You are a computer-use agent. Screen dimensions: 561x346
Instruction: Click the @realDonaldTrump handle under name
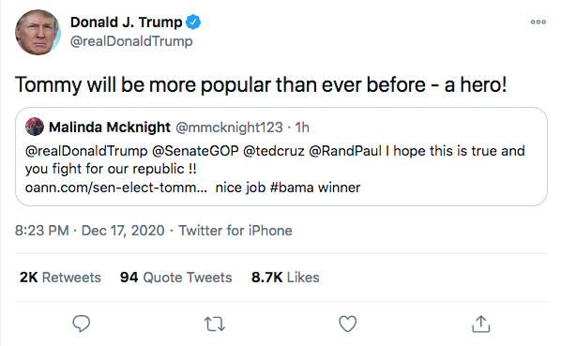(131, 41)
